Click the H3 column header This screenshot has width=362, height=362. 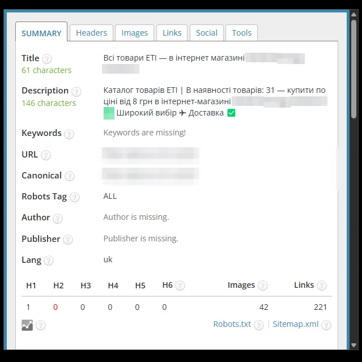(x=86, y=286)
